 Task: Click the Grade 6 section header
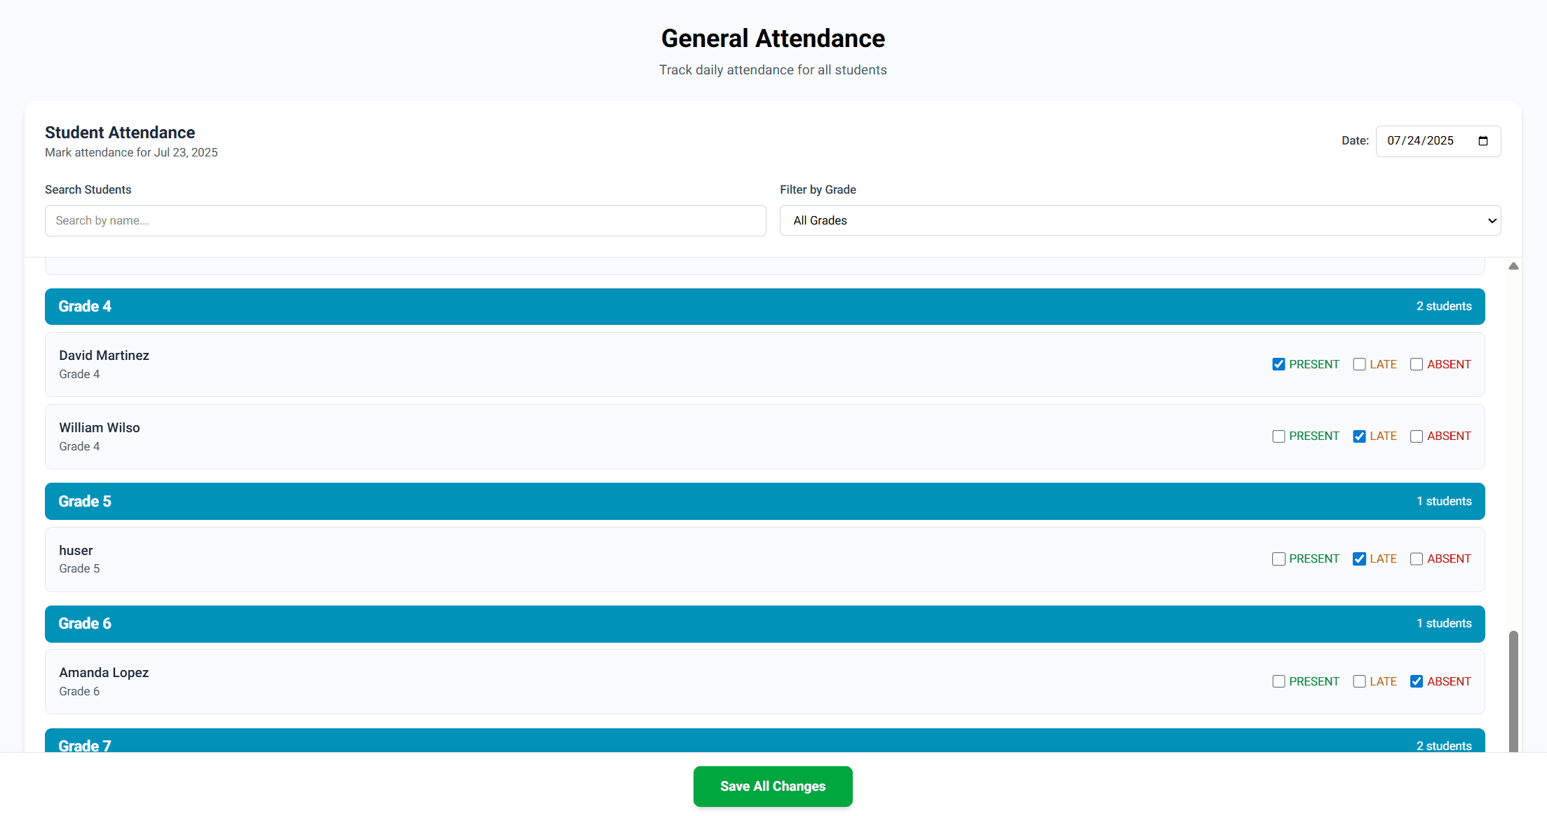764,624
